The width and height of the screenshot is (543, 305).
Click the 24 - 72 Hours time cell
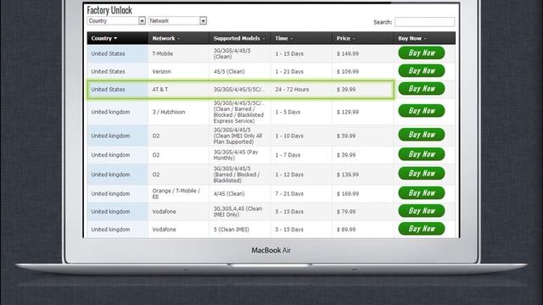click(x=301, y=89)
